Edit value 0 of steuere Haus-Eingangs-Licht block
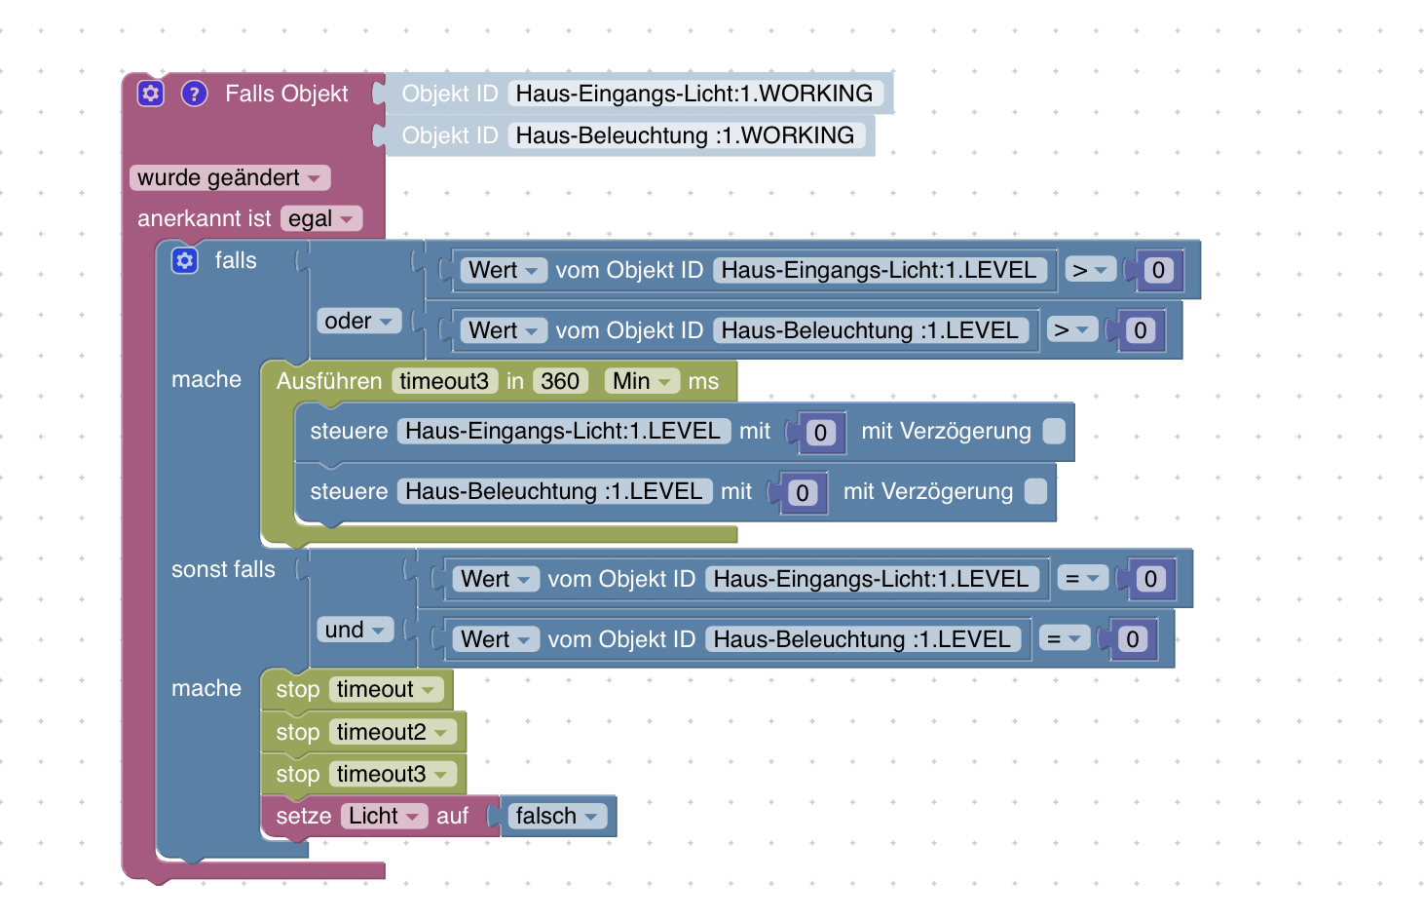The image size is (1424, 920). (x=820, y=432)
